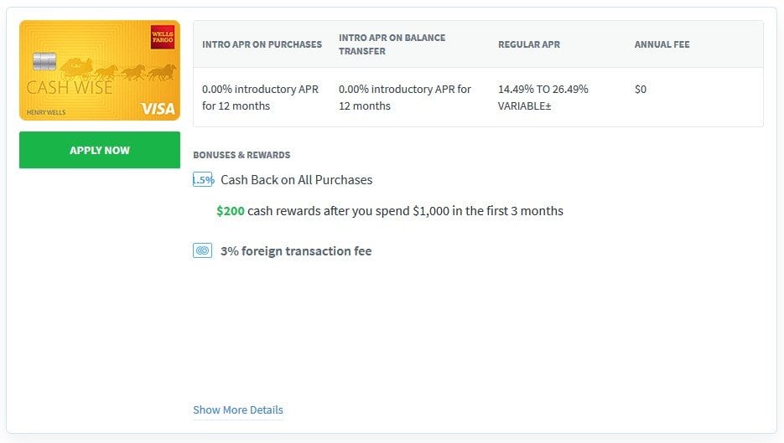Screen dimensions: 784x443
Task: Click the Henry Wells cardholder name
Action: (x=45, y=111)
